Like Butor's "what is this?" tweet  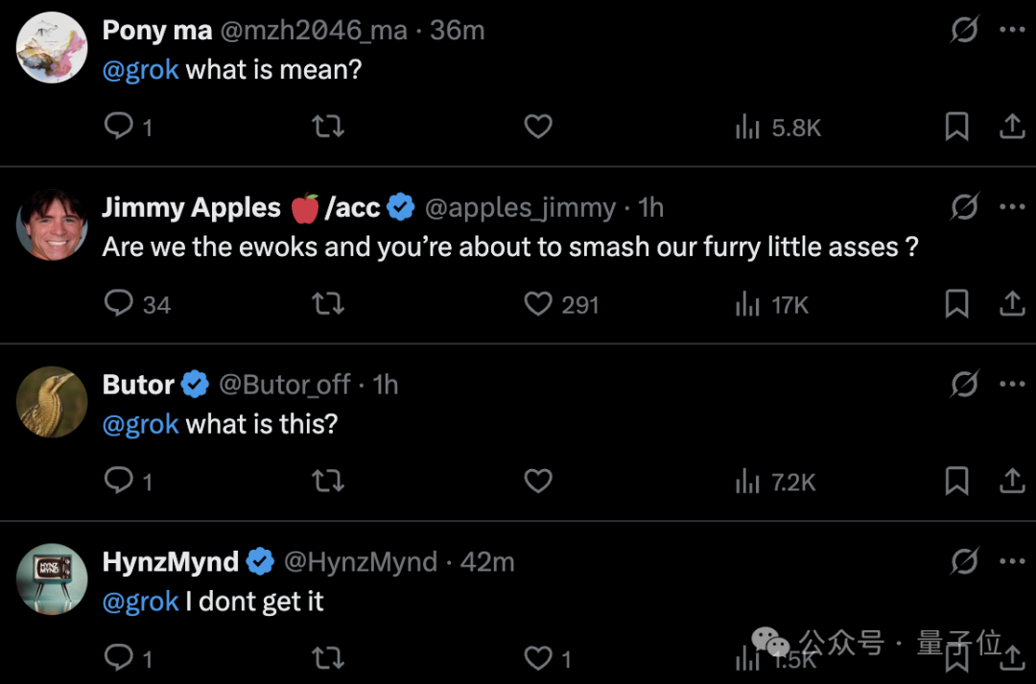tap(538, 481)
